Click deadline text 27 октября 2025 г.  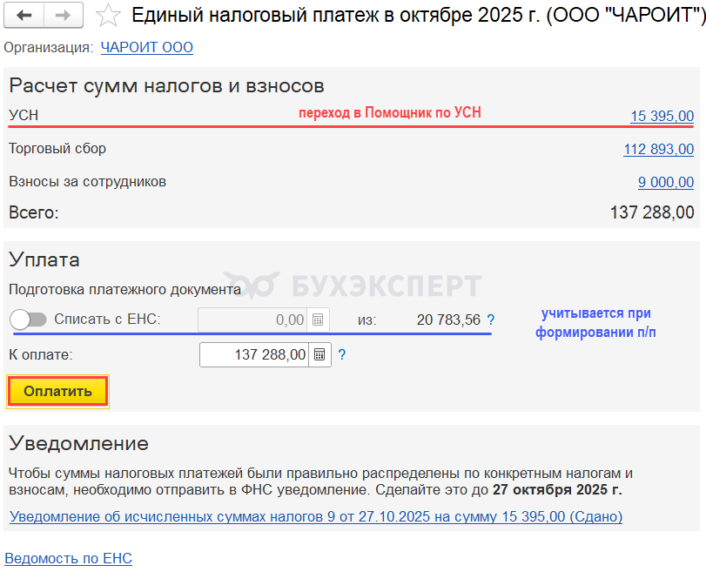(557, 489)
